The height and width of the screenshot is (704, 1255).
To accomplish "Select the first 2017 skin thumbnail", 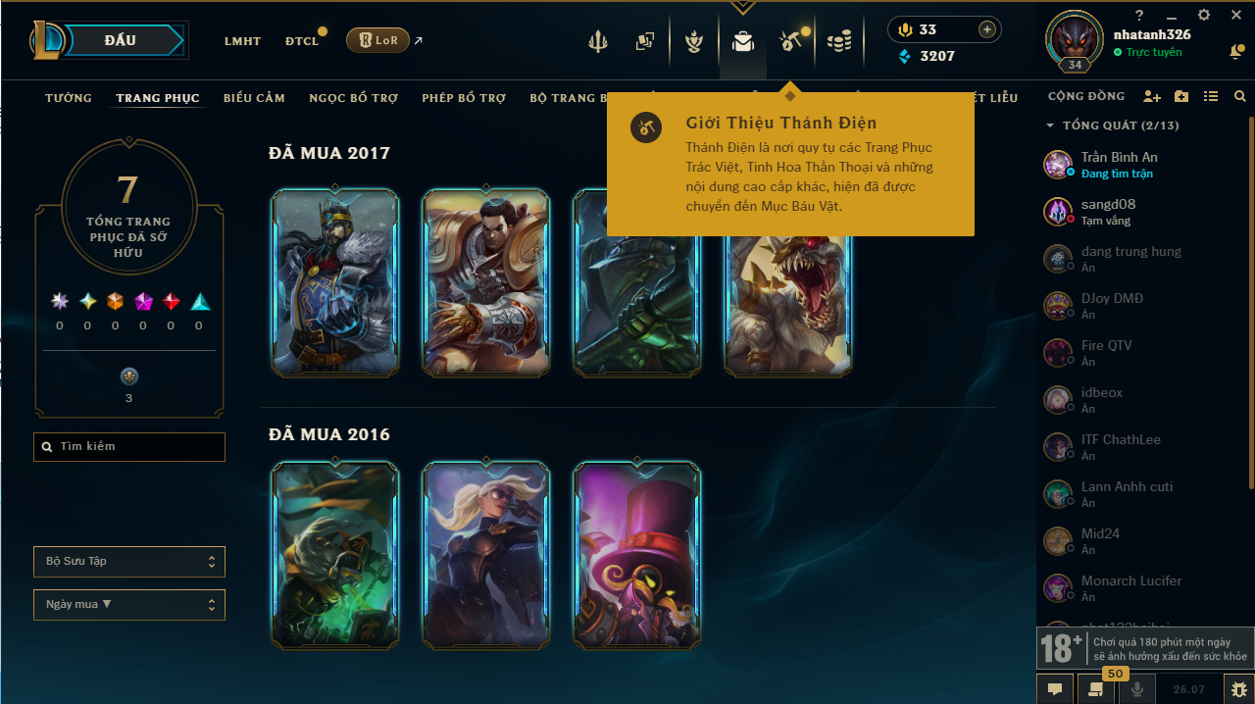I will [335, 283].
